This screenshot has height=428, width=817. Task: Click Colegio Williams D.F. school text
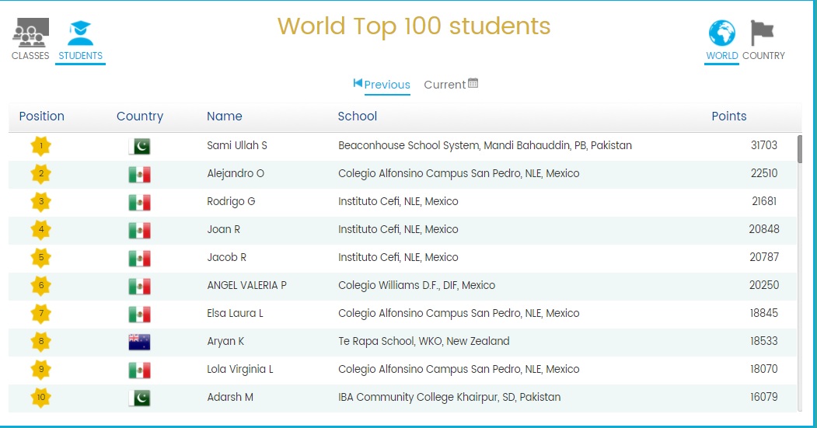[417, 285]
